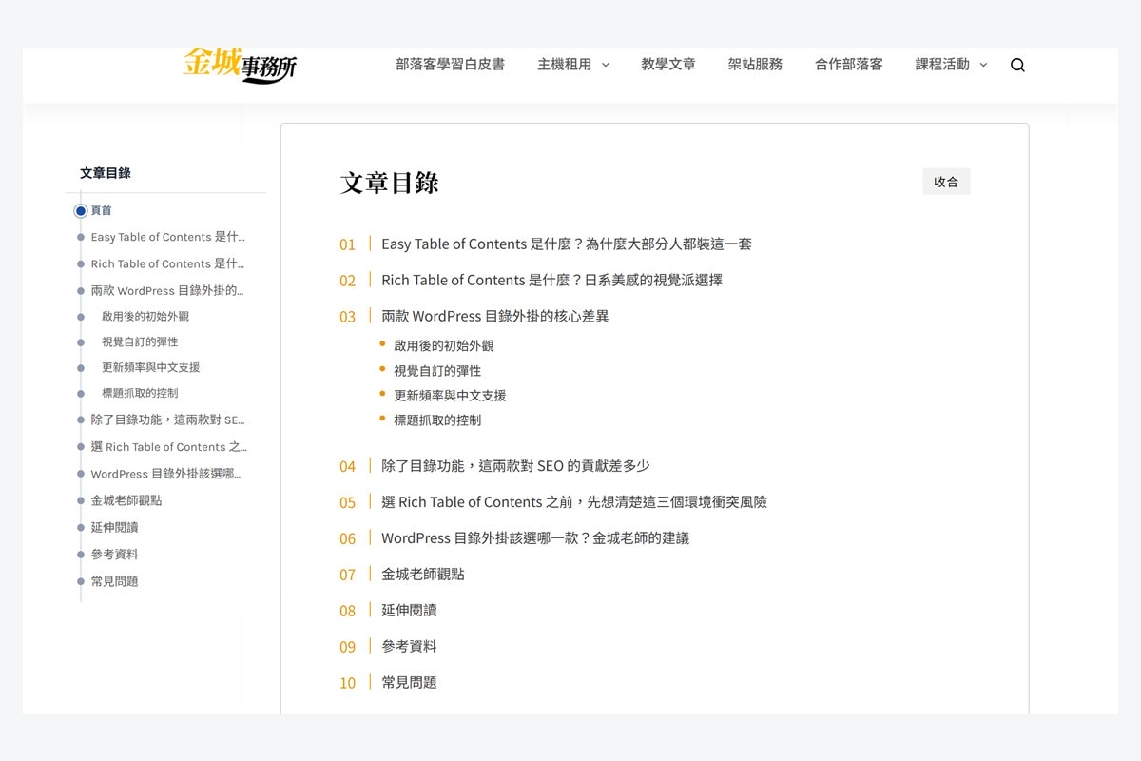The image size is (1141, 761).
Task: Open main sub-entry 視覺自訂的彈性
Action: [437, 370]
